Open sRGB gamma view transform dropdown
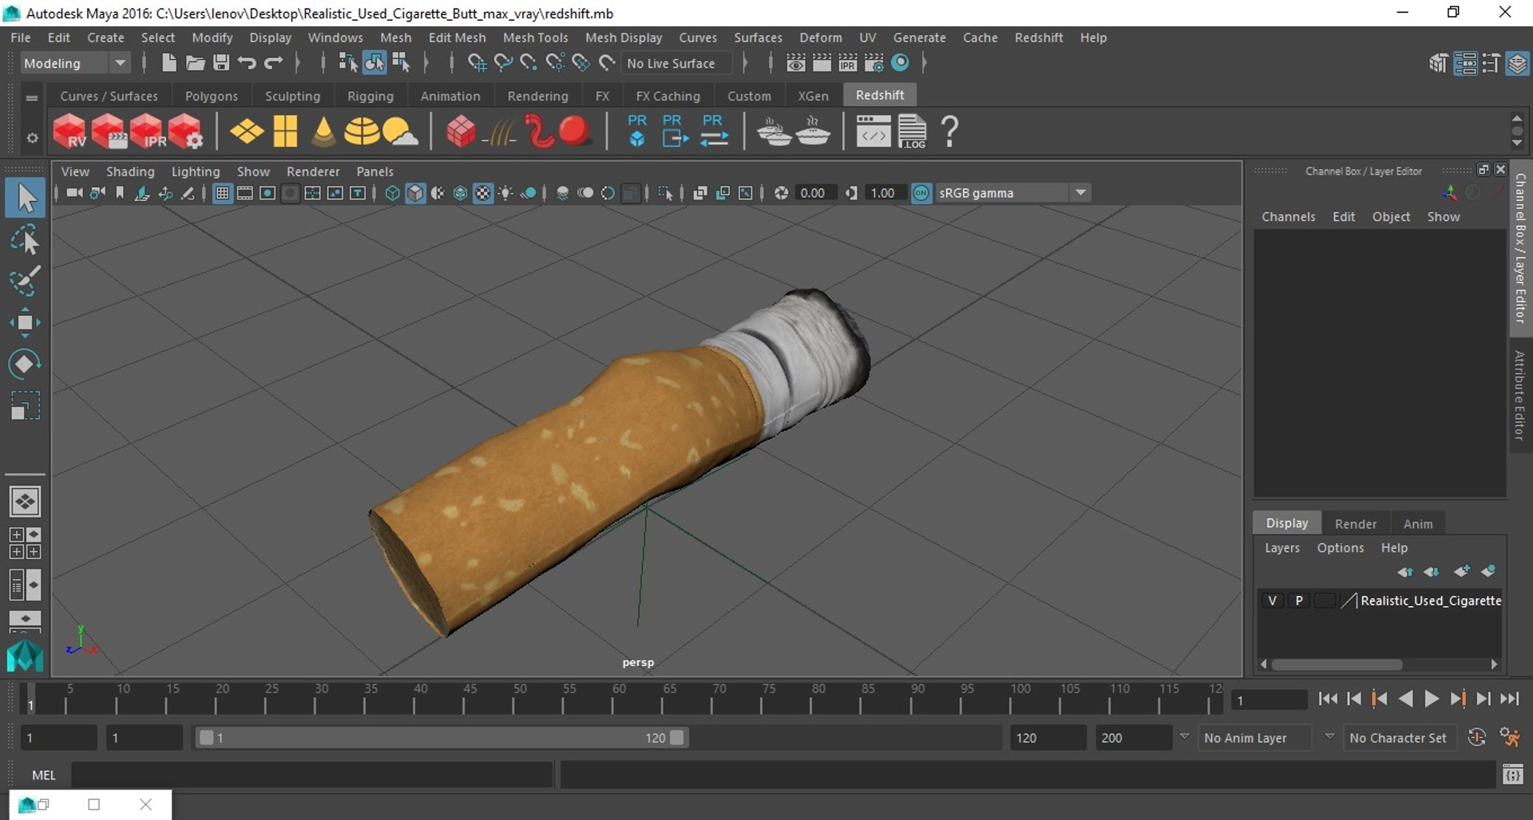This screenshot has height=820, width=1533. [x=1012, y=193]
